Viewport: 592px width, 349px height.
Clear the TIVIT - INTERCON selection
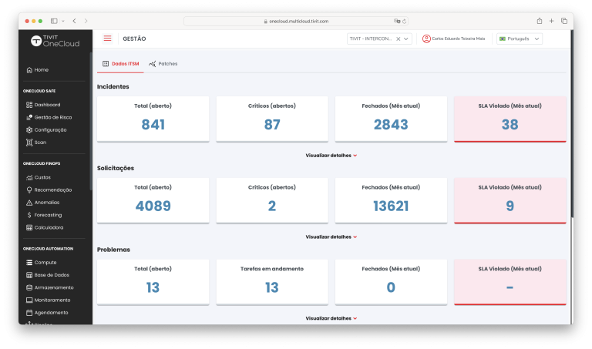point(398,39)
